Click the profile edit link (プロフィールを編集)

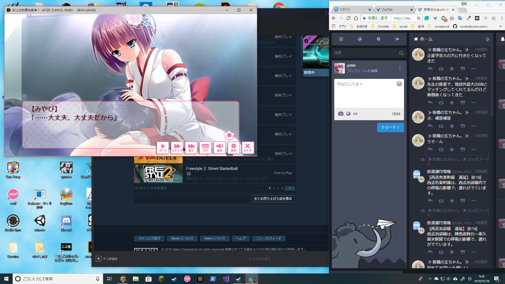pos(362,71)
